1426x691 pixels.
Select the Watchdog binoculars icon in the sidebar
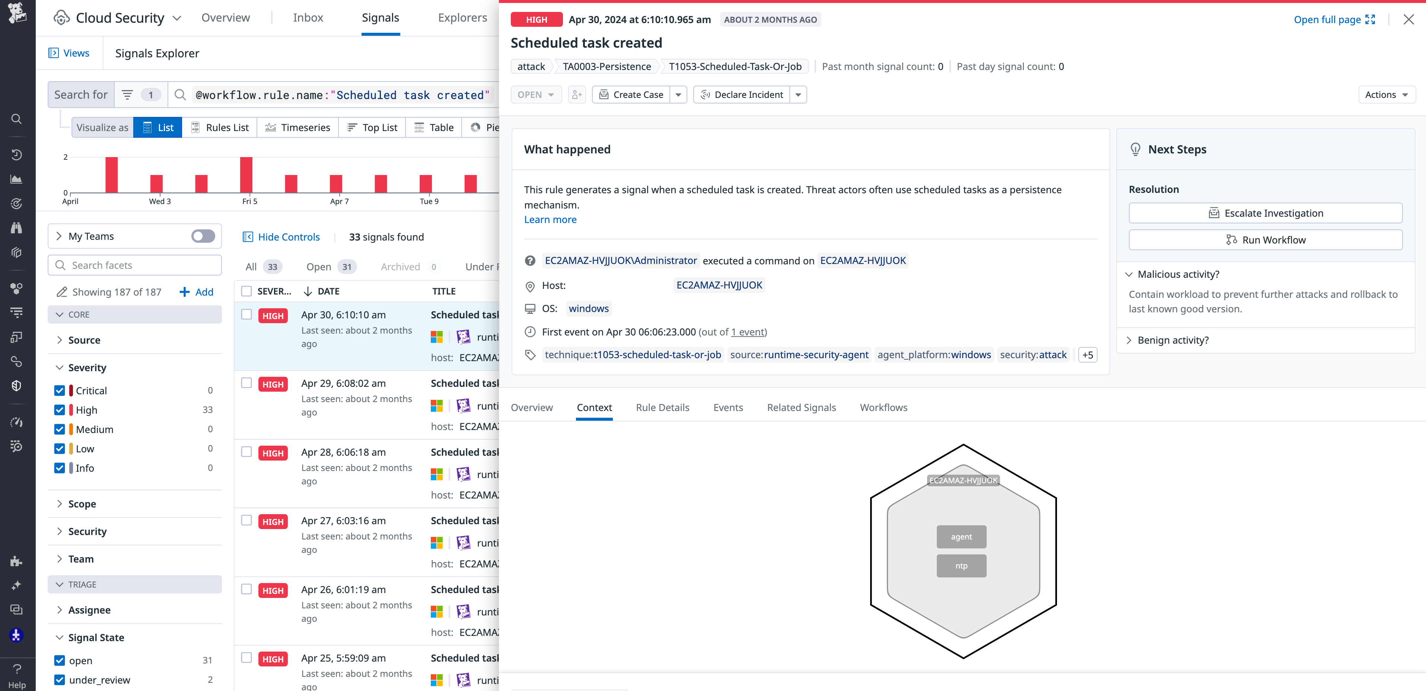(17, 227)
